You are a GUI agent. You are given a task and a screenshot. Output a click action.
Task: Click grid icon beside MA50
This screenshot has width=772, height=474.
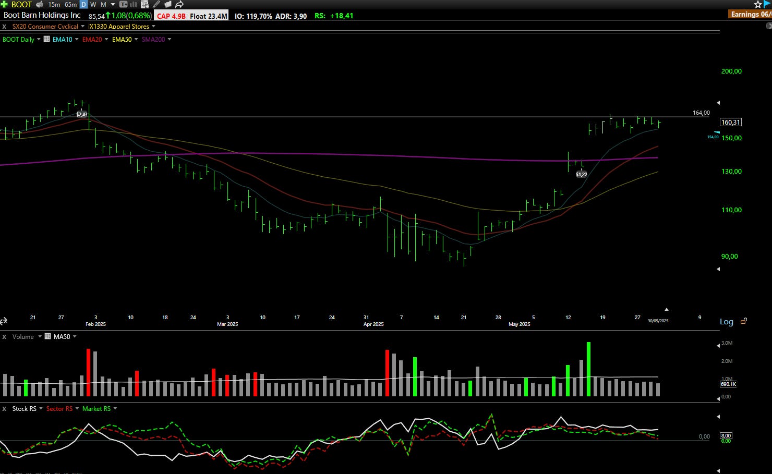coord(48,336)
